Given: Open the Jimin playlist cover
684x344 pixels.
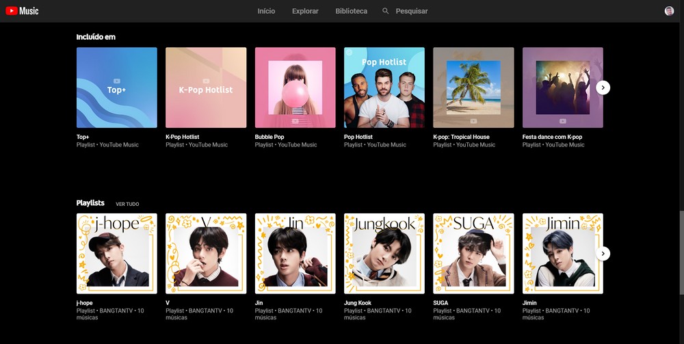Looking at the screenshot, I should (x=563, y=253).
